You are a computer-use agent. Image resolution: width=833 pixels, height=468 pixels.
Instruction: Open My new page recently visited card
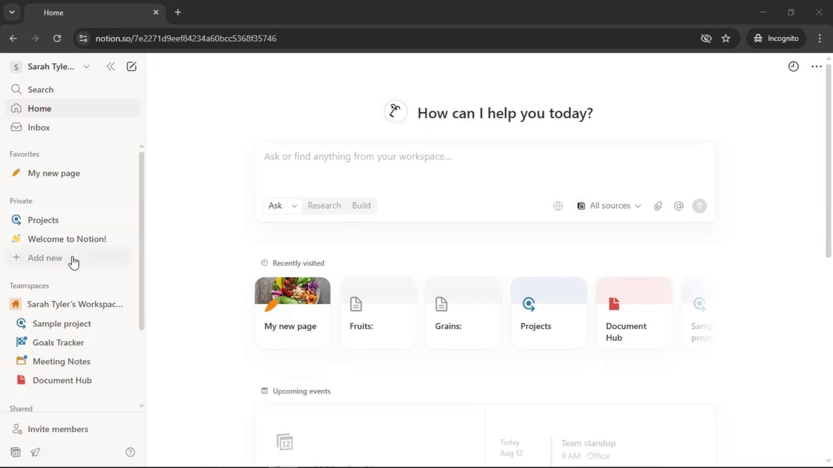[292, 313]
